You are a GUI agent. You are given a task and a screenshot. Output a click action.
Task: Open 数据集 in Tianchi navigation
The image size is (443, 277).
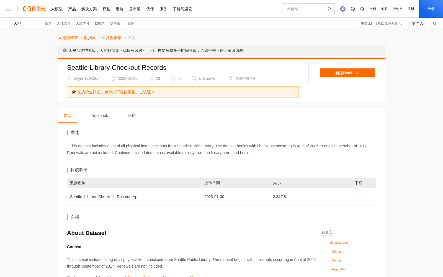100,23
